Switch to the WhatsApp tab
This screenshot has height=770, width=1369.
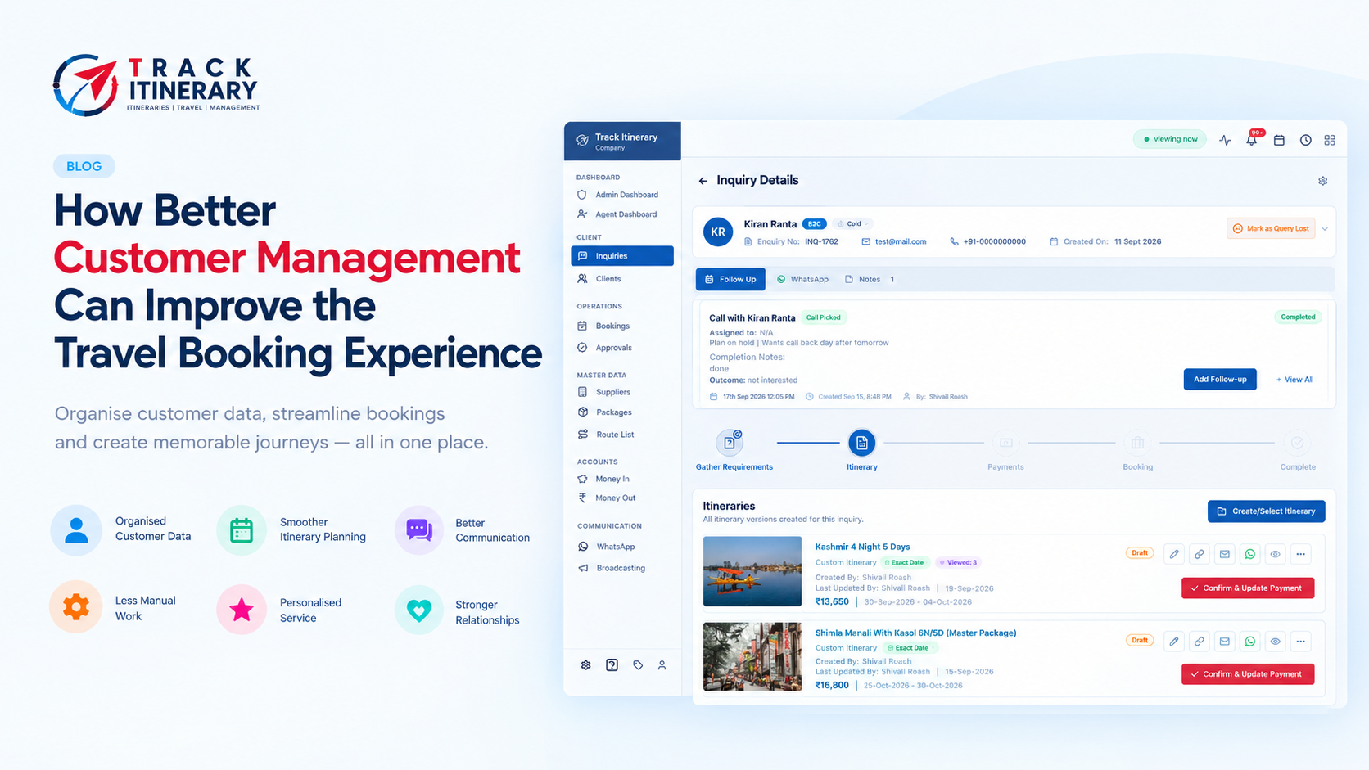point(802,279)
